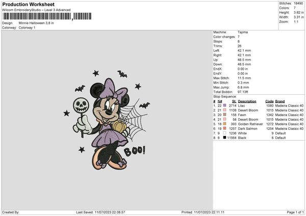This screenshot has height=216, width=306.
Task: Click the 'Description' column header
Action: point(247,101)
